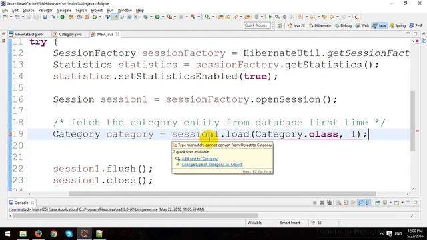Click error marker on line 19 gutter
Screen dimensions: 427x240
point(10,134)
